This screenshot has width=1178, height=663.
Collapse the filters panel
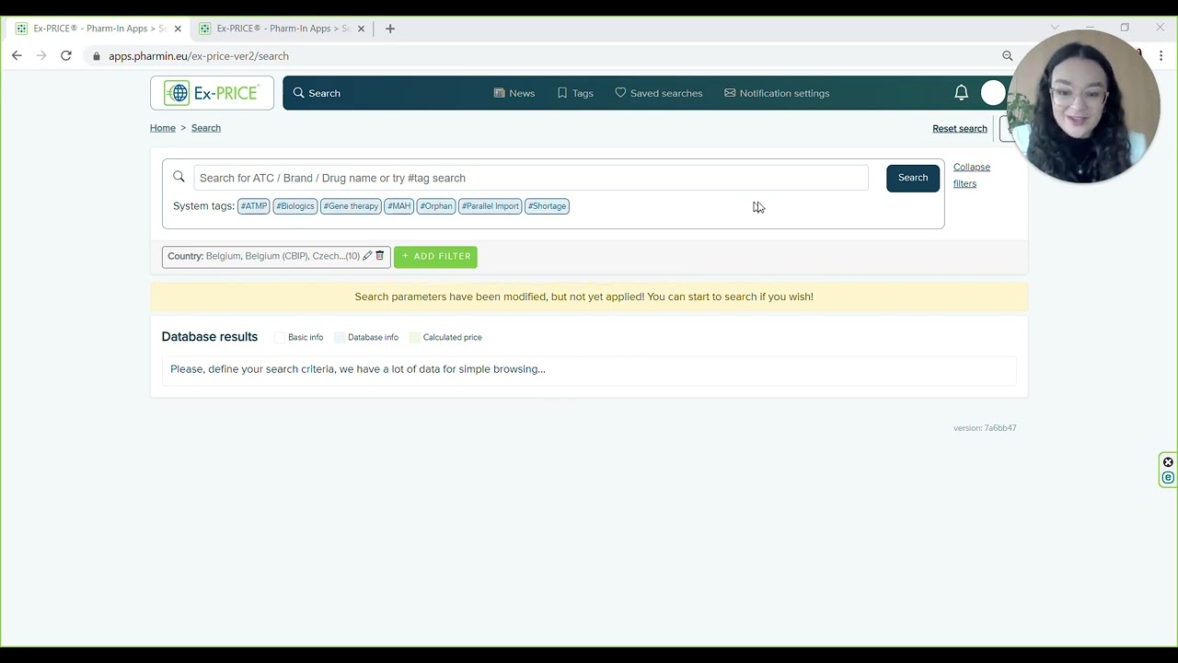pyautogui.click(x=971, y=175)
